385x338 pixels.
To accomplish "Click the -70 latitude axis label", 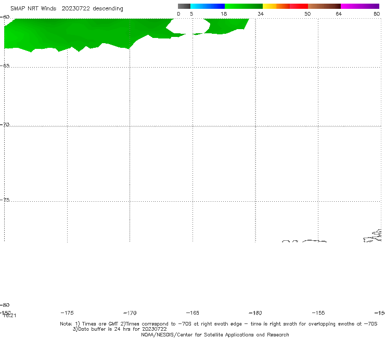I will pyautogui.click(x=5, y=125).
